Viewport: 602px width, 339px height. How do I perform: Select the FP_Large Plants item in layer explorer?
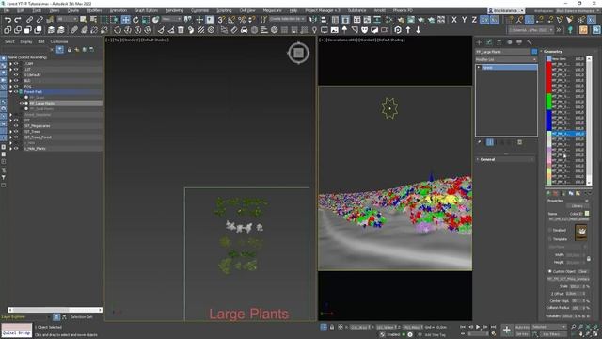(x=42, y=104)
